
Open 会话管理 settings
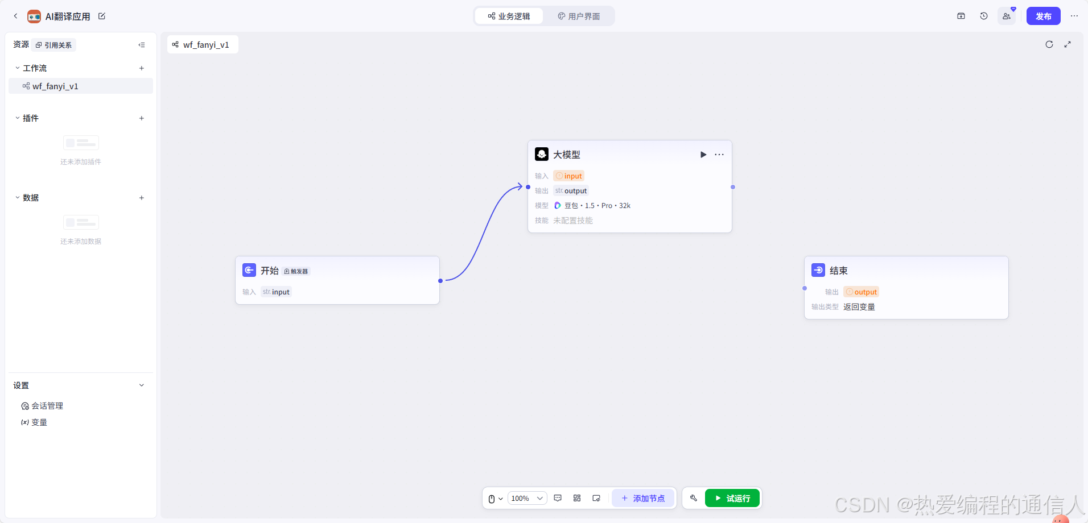coord(42,406)
